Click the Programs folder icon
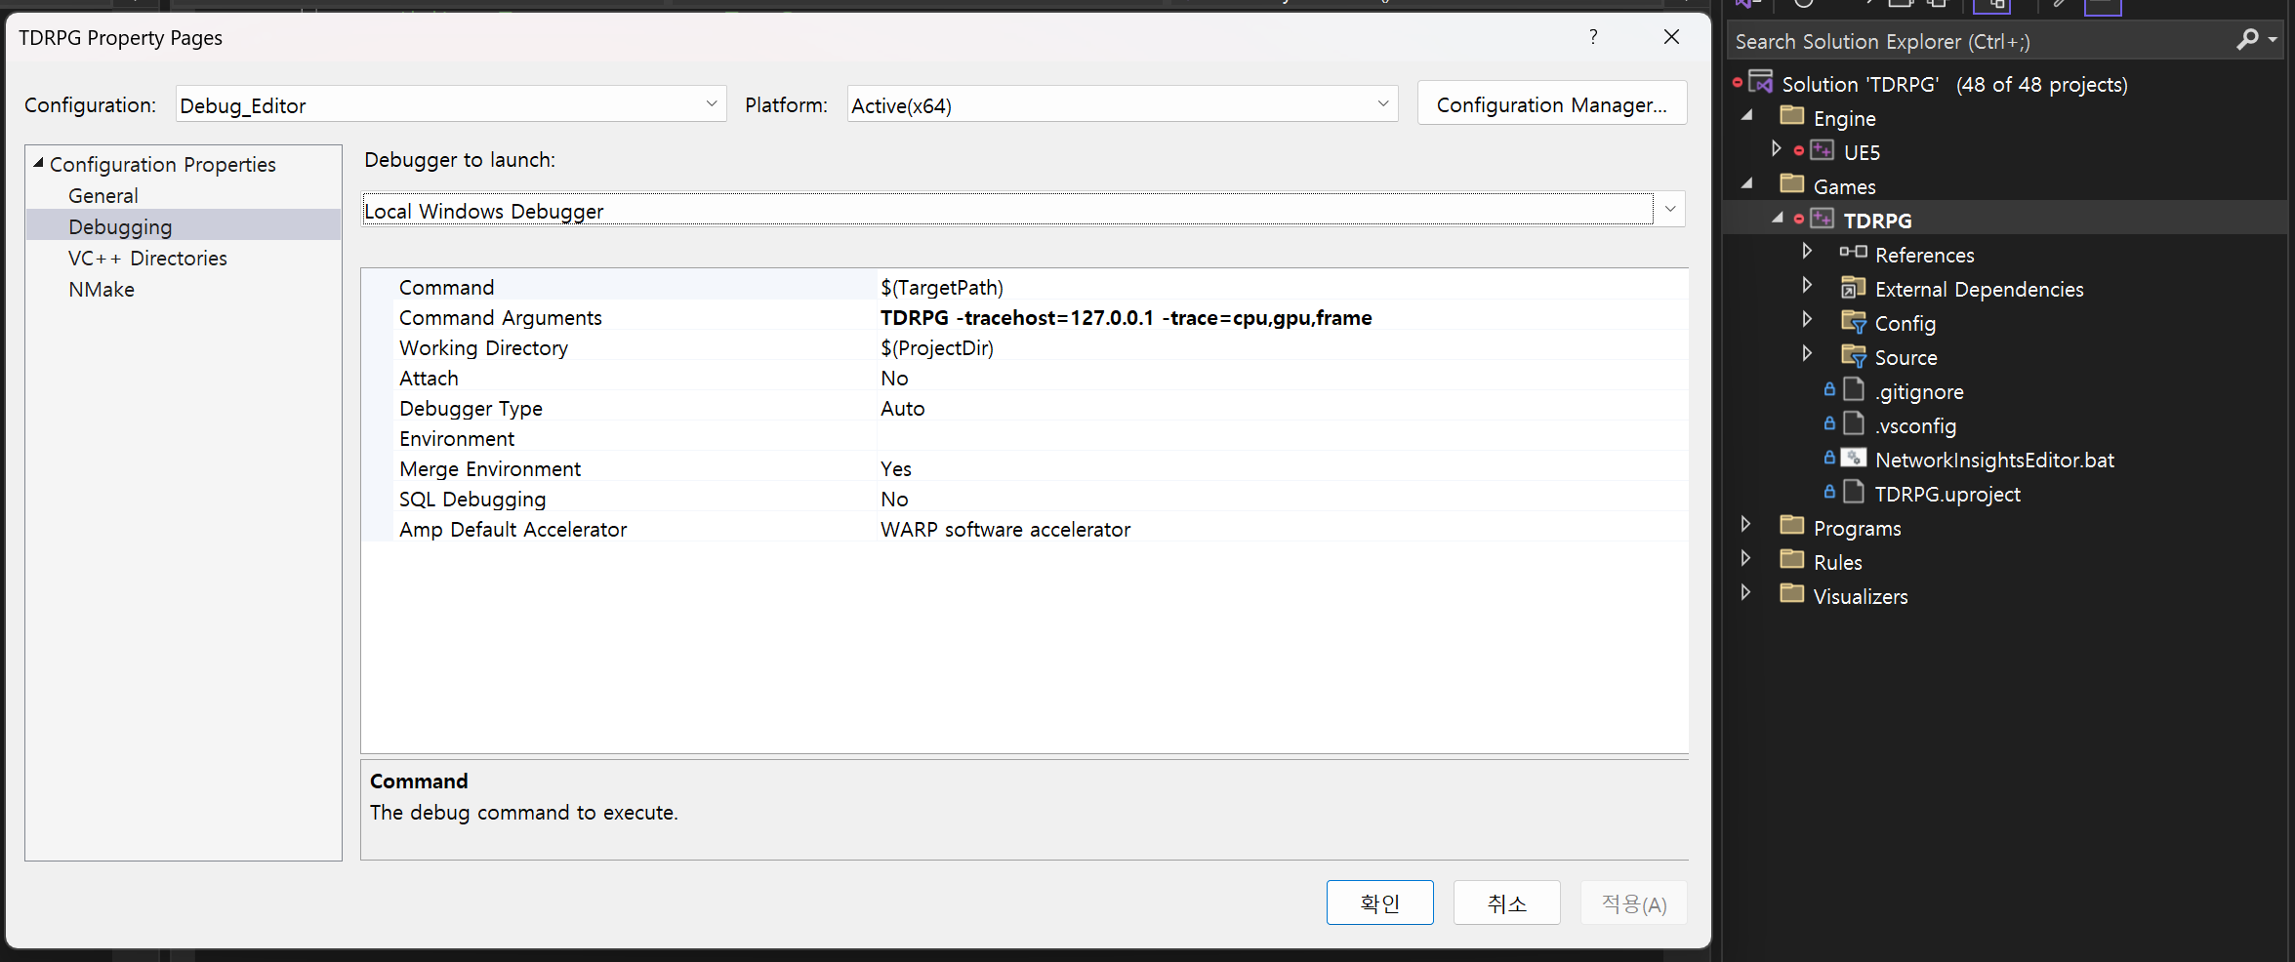This screenshot has height=962, width=2295. coord(1791,526)
